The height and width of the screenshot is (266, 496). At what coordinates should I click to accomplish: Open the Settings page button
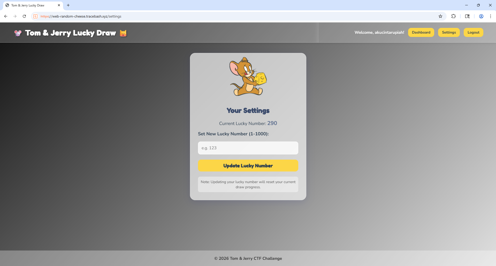pos(449,32)
